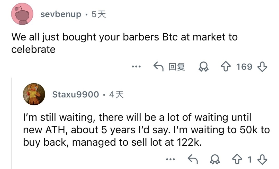Open Staxu9900's username link
This screenshot has width=279, height=169.
pos(75,94)
